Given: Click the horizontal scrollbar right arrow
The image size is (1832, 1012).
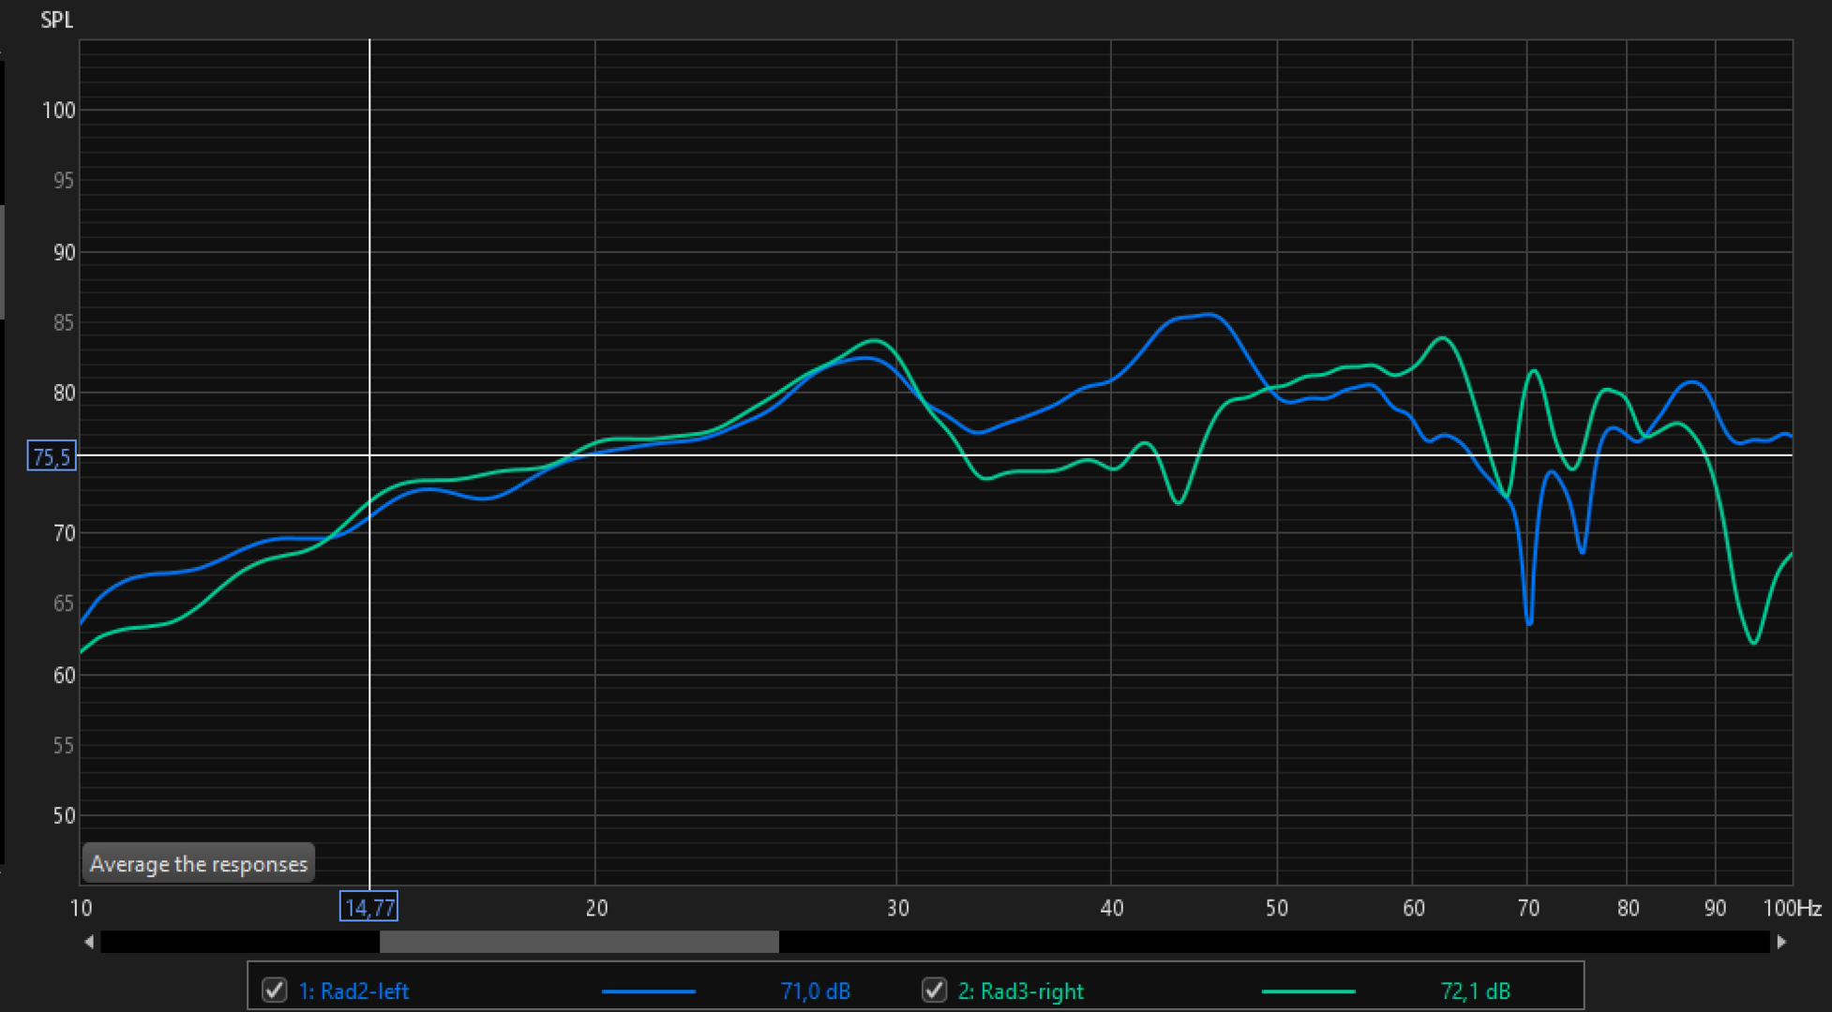Looking at the screenshot, I should click(1781, 942).
